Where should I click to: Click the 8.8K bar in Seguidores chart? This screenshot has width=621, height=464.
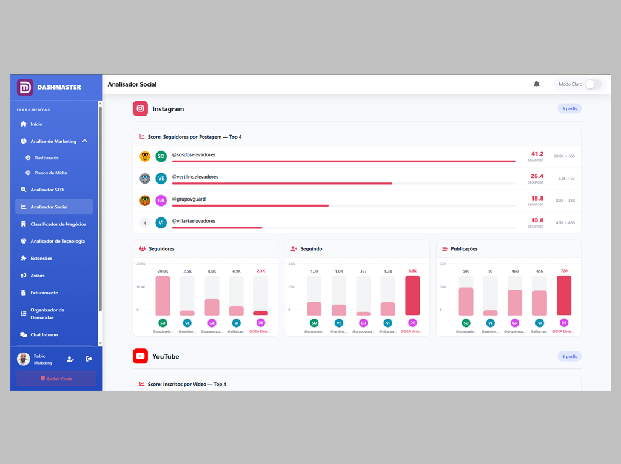click(212, 307)
